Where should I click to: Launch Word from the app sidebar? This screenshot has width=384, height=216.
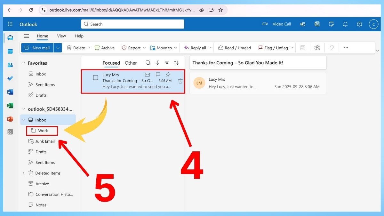point(10,92)
